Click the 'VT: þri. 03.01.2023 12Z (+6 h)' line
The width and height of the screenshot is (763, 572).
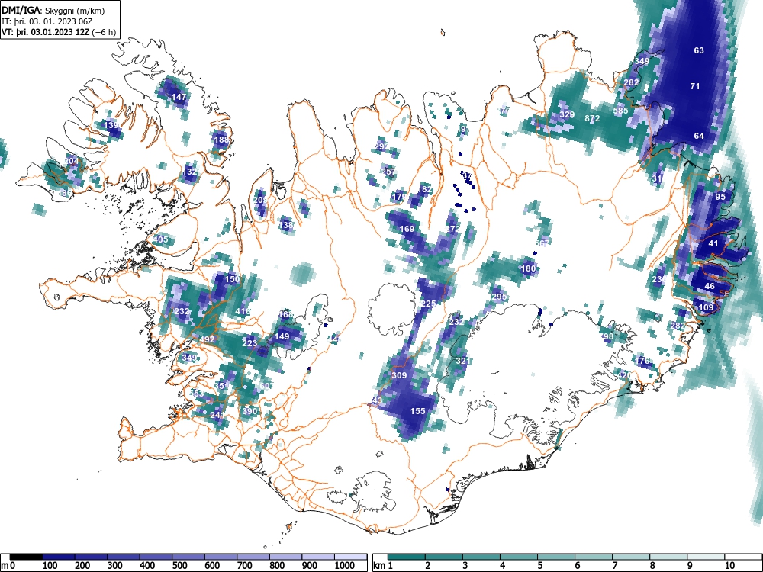coord(59,32)
